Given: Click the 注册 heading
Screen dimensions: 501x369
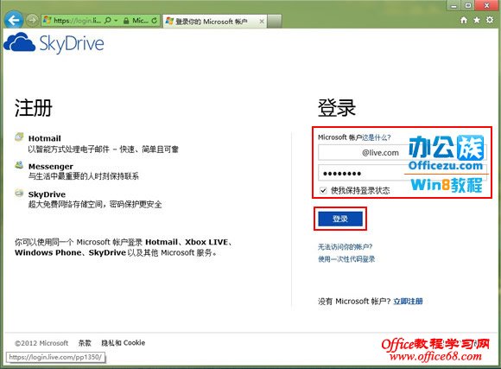Looking at the screenshot, I should [x=33, y=108].
